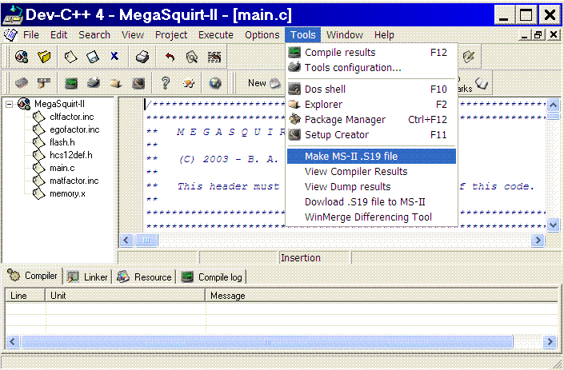Close the open Tools menu
The image size is (564, 370).
pos(303,35)
